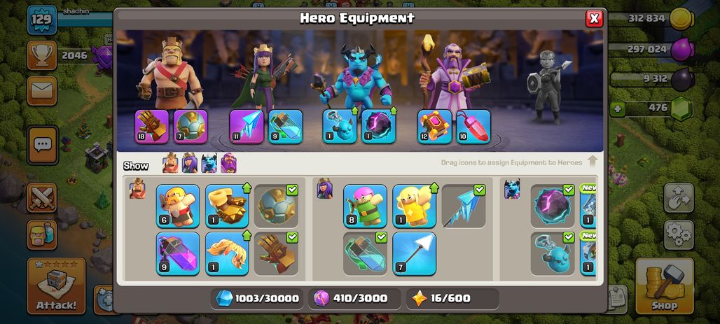
Task: Tap the Attack! button
Action: pos(56,286)
